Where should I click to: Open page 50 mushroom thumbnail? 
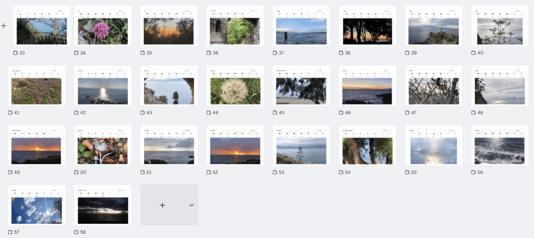tap(103, 146)
